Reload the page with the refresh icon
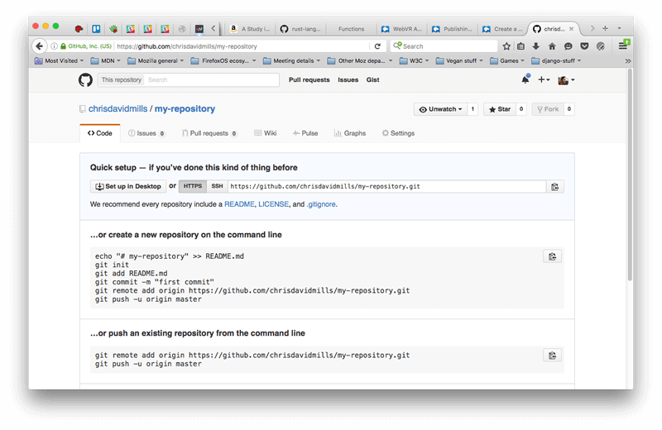The image size is (662, 430). [378, 46]
